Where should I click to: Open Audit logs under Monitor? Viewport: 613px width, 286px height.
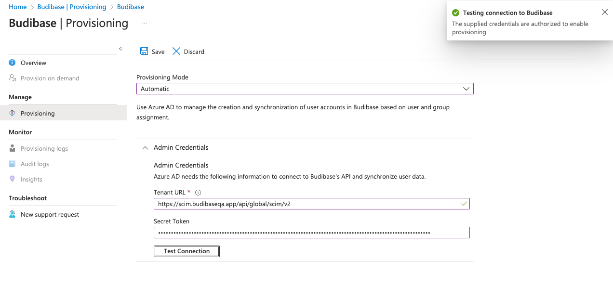[35, 164]
